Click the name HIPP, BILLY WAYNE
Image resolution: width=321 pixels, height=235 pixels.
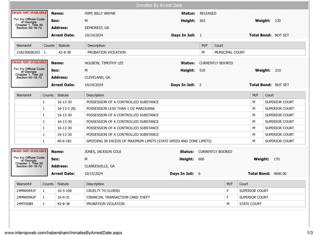100,13
